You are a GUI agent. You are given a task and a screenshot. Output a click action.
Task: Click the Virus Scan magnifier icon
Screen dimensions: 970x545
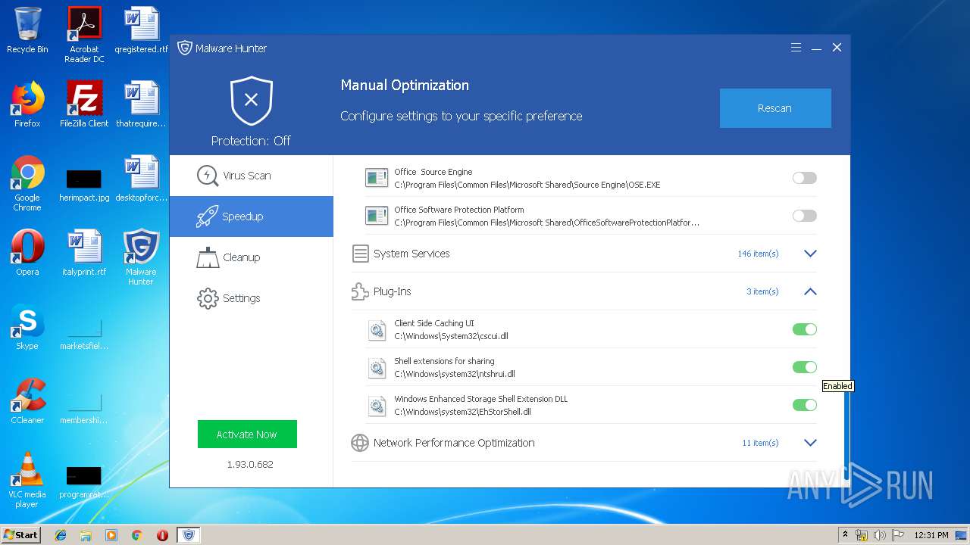[207, 176]
